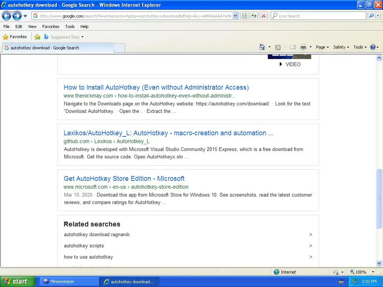Click the green thenickmay.com result URL
Screen dimensions: 383x287
click(x=150, y=96)
